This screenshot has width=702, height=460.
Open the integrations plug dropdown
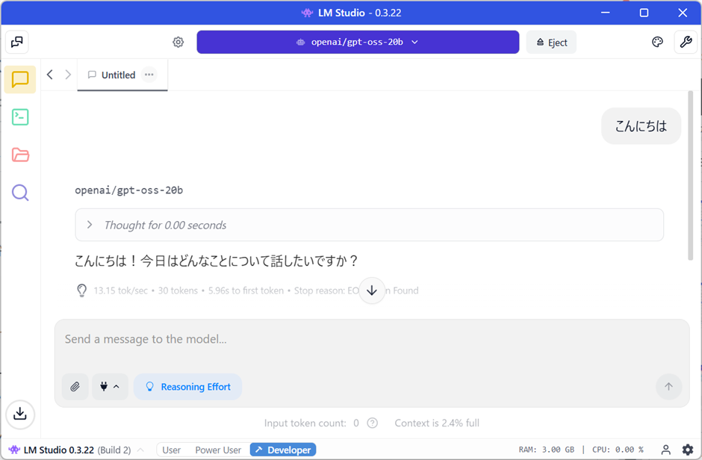[x=110, y=387]
